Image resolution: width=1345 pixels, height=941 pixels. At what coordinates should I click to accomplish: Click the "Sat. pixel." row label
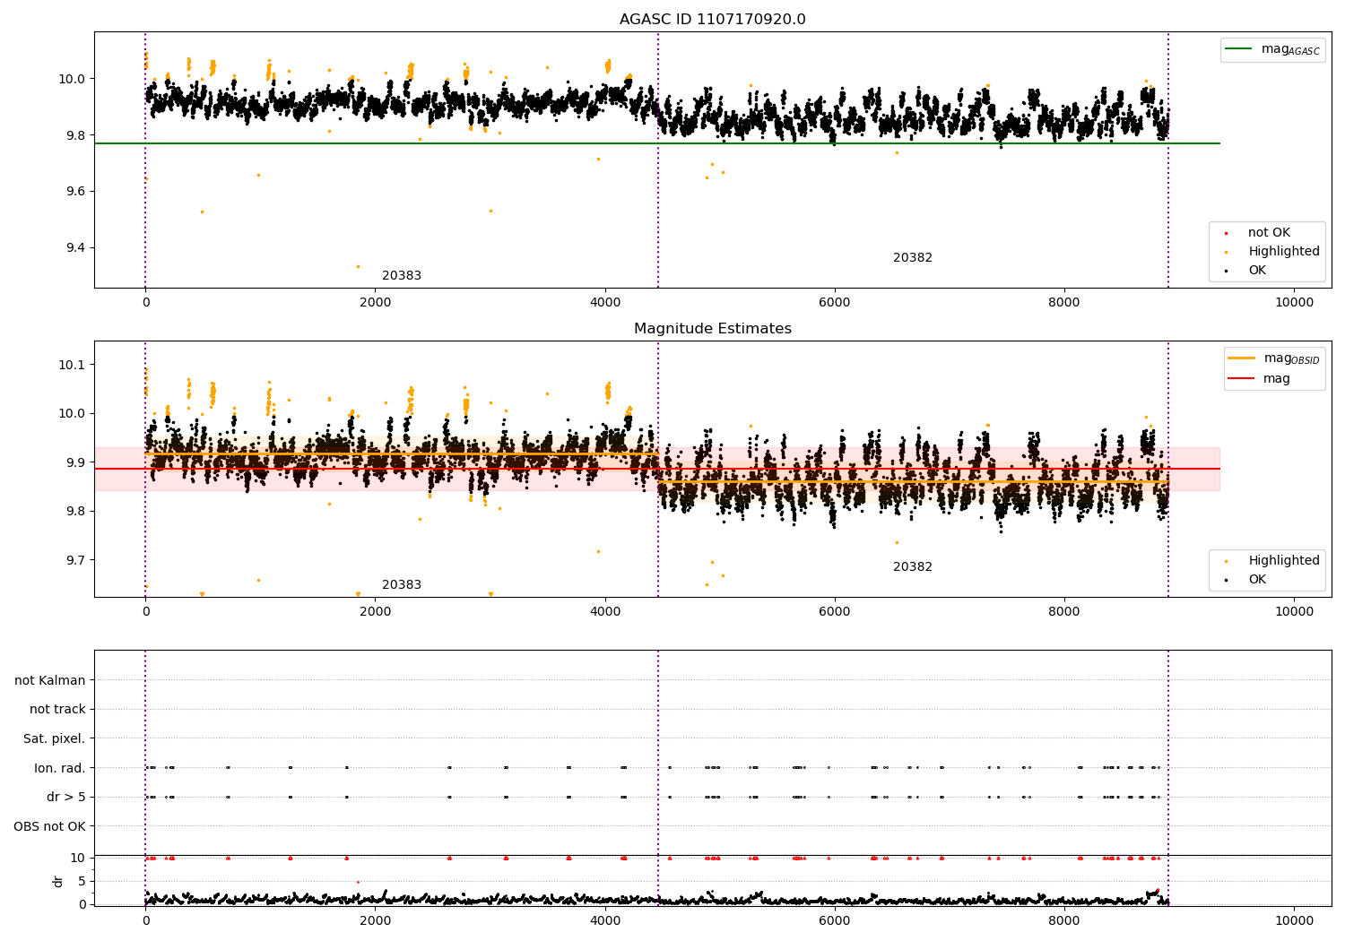[55, 739]
